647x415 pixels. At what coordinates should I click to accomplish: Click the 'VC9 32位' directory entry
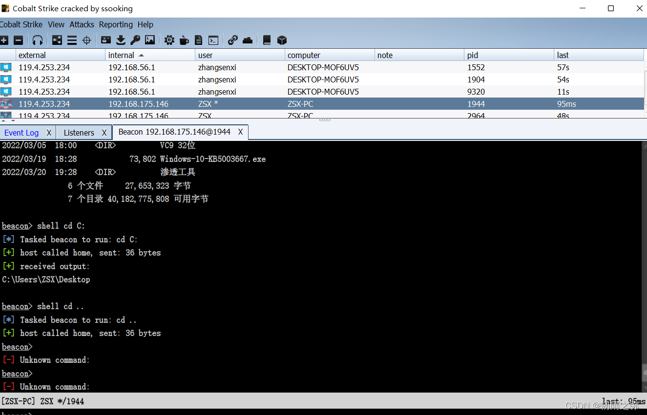coord(178,145)
